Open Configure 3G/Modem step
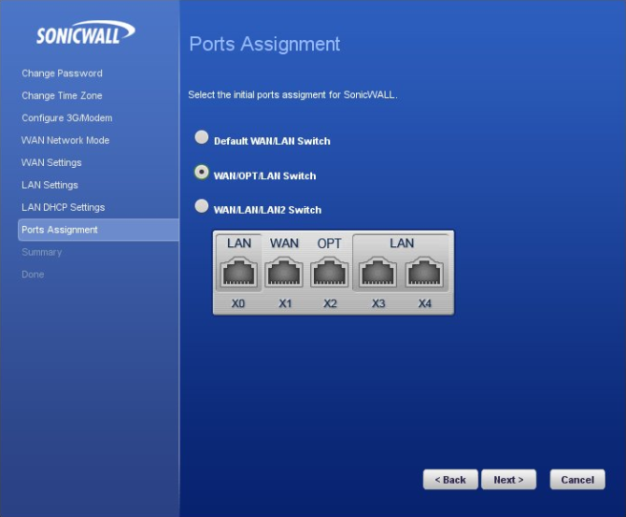The height and width of the screenshot is (517, 626). [67, 118]
